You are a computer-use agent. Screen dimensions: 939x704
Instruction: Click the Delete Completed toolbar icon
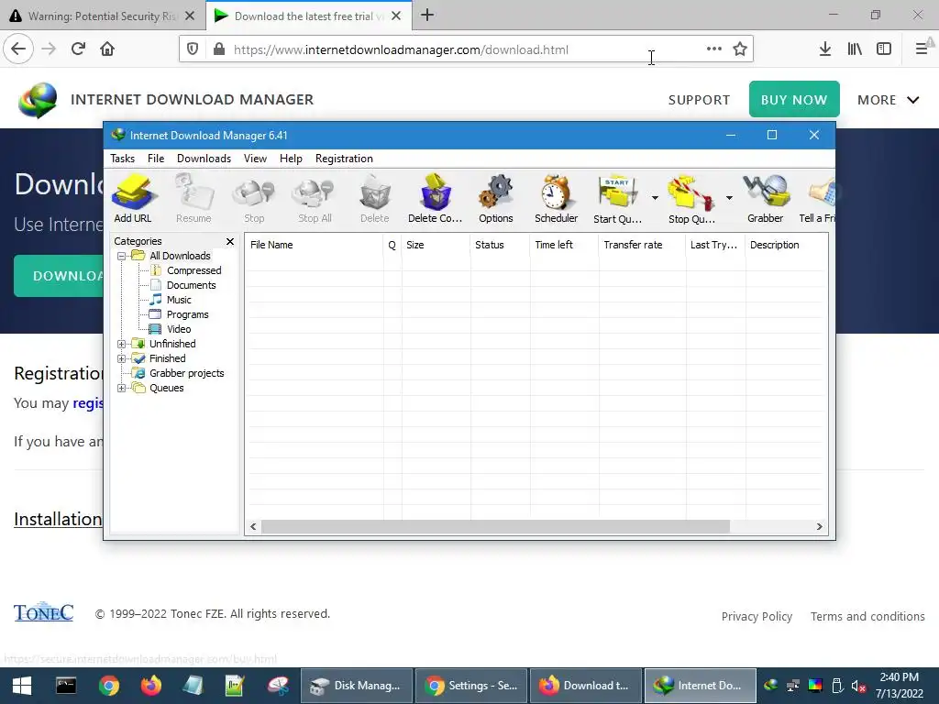pyautogui.click(x=435, y=199)
